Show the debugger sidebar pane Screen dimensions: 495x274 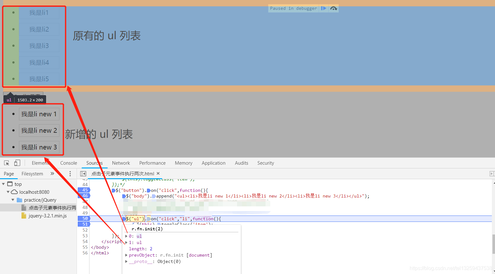coord(492,174)
